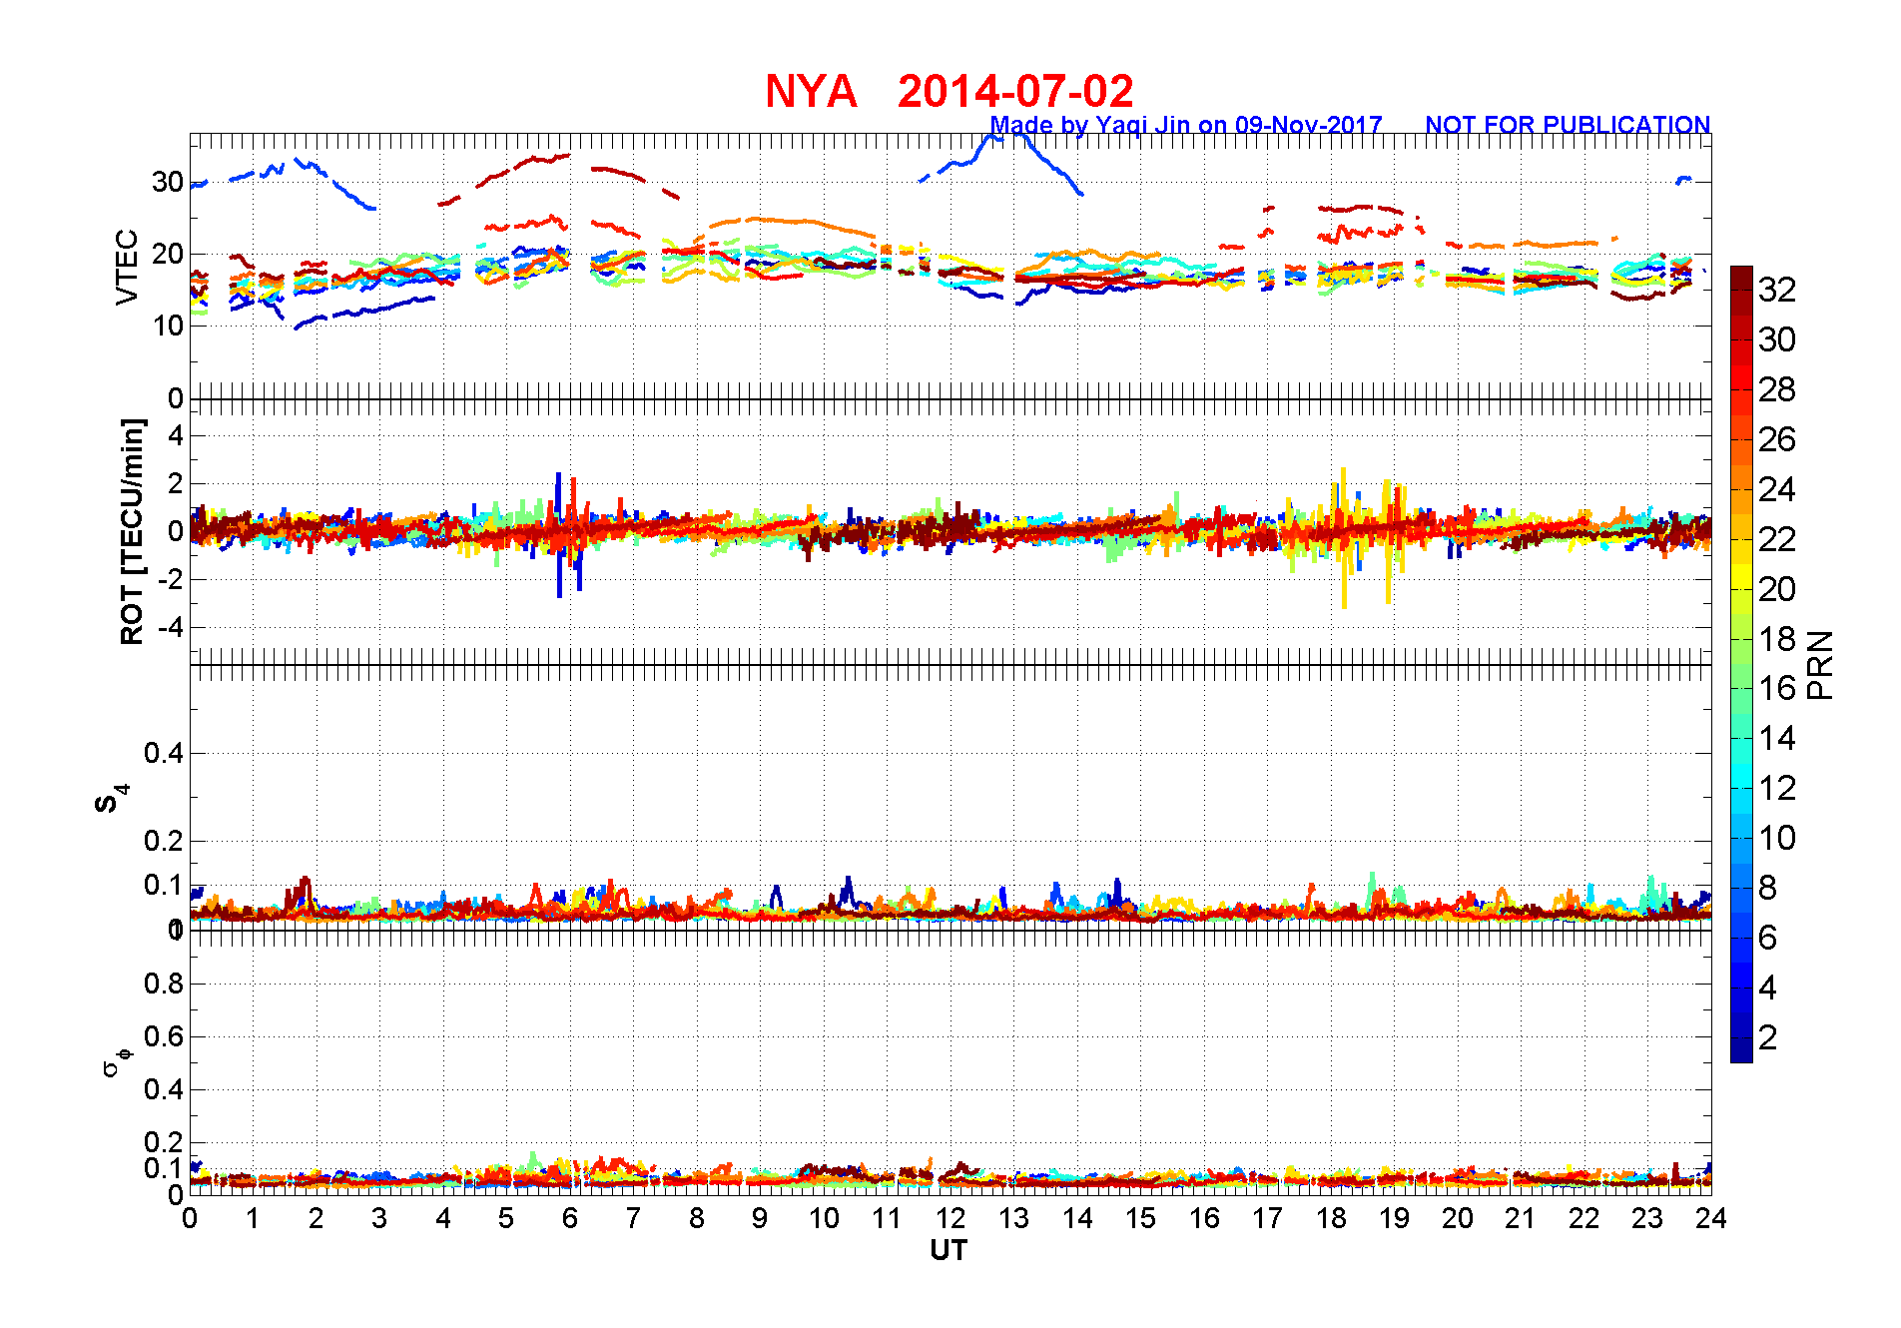Click the ROT [TECU/min] axis label
The image size is (1901, 1328).
point(132,531)
